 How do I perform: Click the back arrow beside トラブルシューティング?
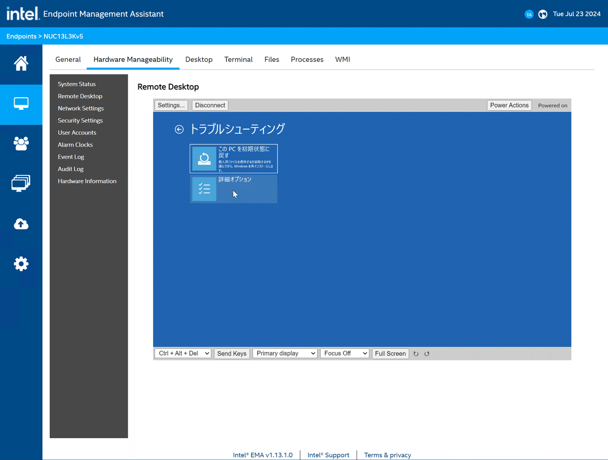[x=179, y=129]
